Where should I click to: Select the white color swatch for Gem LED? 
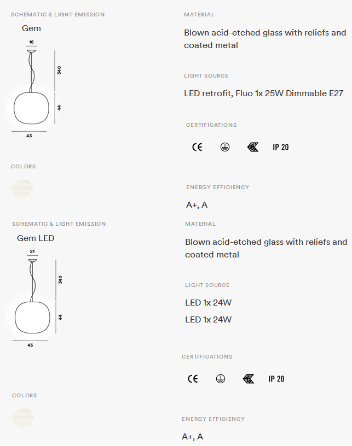(23, 417)
